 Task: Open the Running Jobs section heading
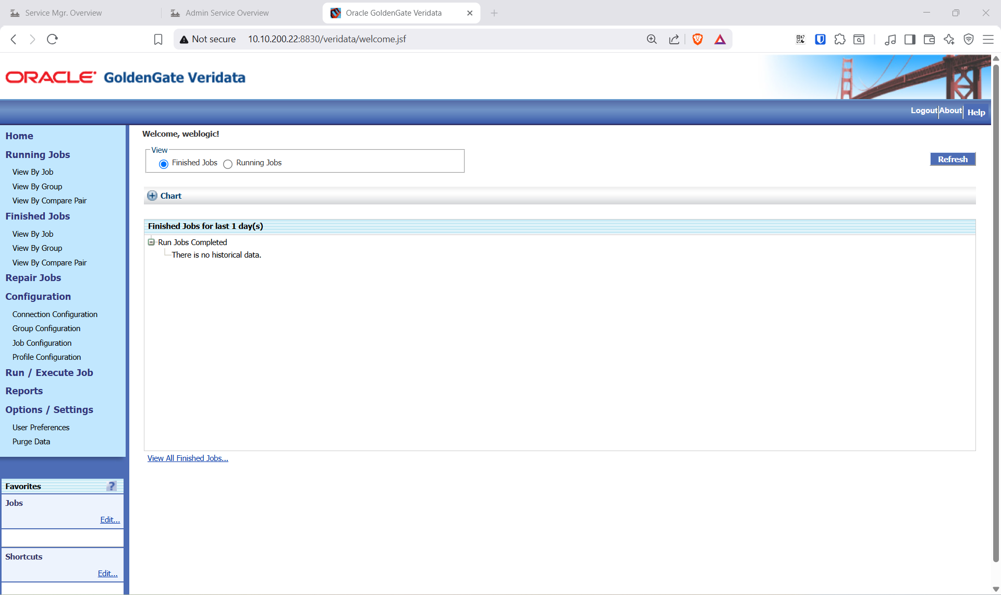pos(38,154)
